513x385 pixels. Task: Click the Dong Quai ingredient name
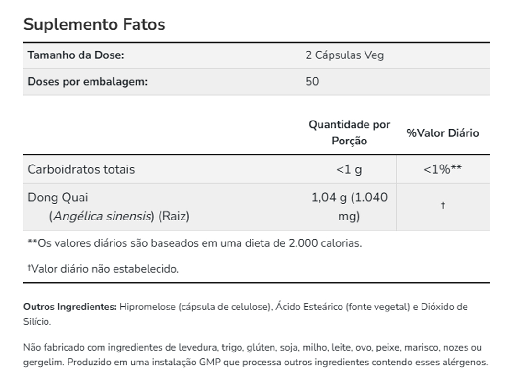click(x=58, y=197)
